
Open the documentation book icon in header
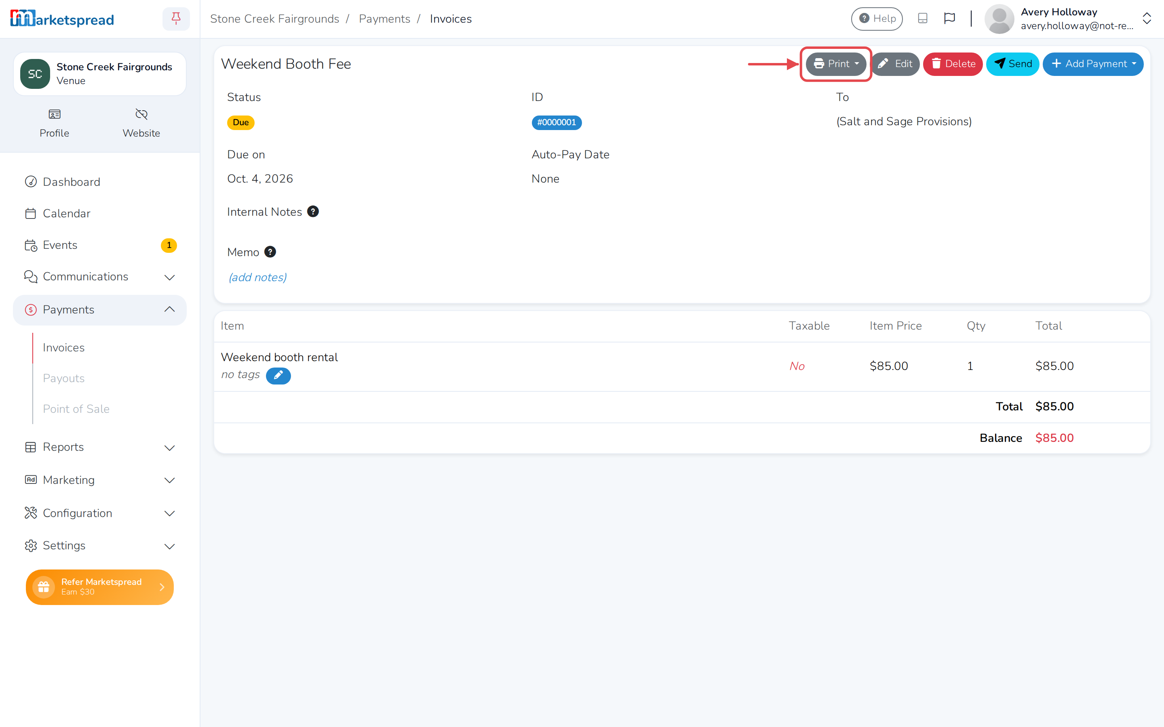coord(923,18)
